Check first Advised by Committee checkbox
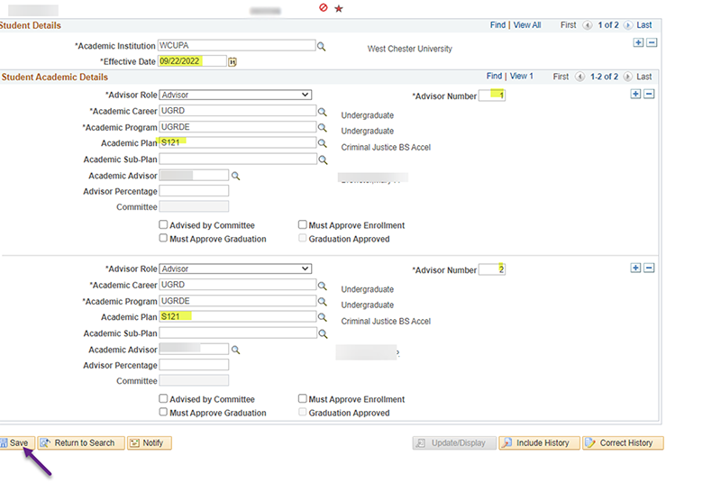Image resolution: width=721 pixels, height=492 pixels. pos(163,225)
